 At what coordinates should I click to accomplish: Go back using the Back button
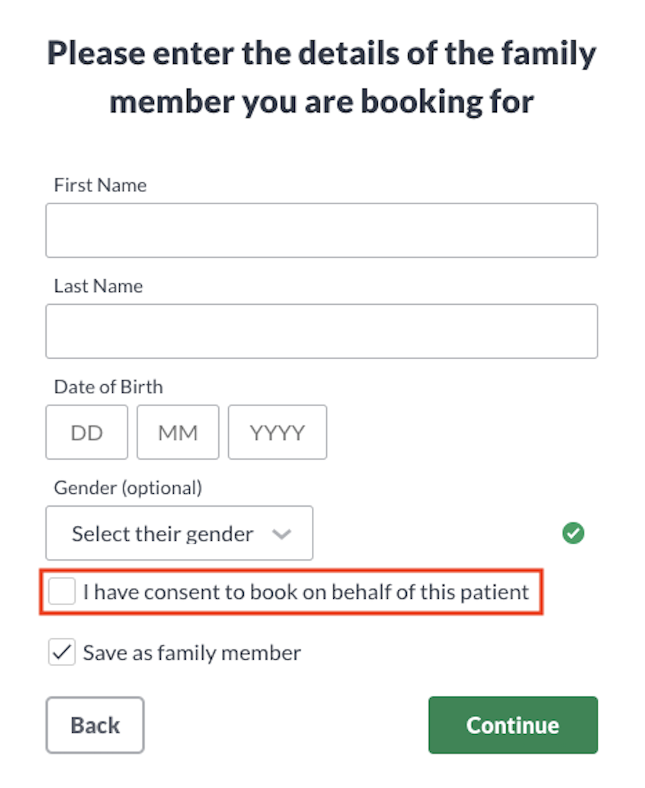(95, 725)
